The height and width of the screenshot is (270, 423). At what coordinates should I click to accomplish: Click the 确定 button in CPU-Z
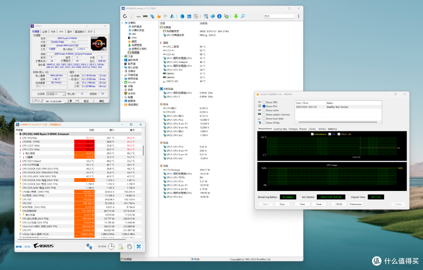102,101
